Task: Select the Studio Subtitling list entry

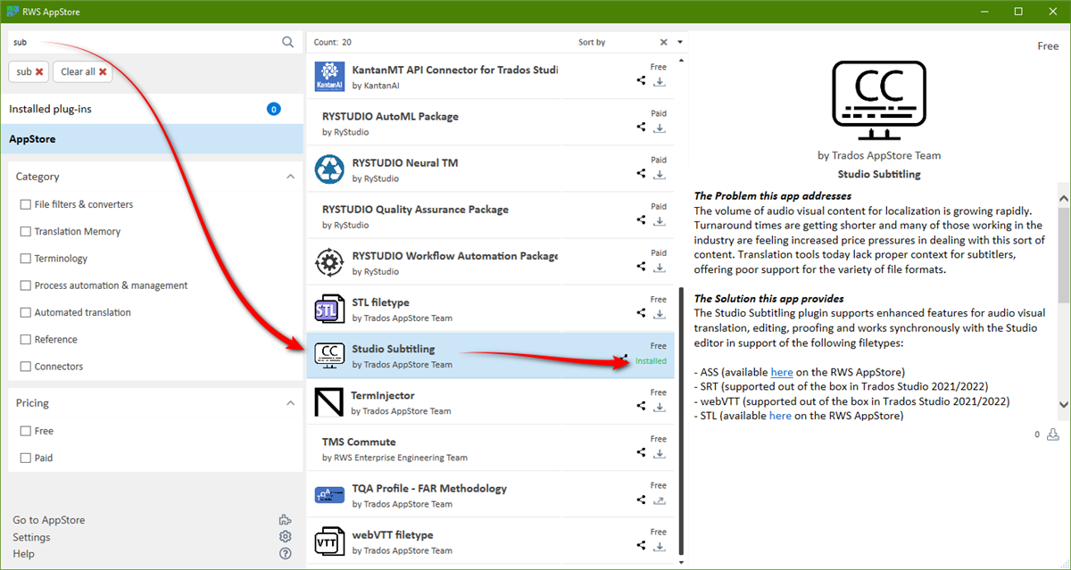Action: 492,355
